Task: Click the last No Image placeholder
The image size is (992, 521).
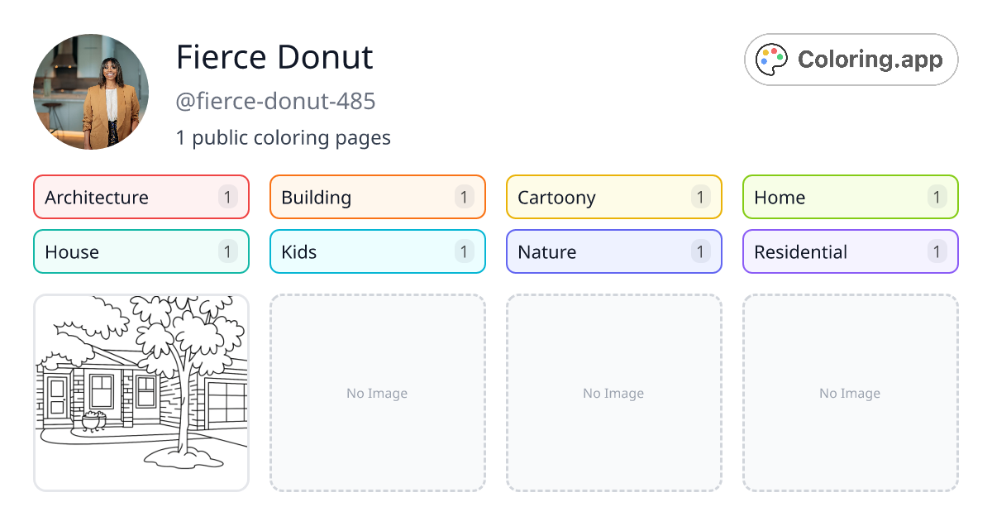Action: coord(850,393)
